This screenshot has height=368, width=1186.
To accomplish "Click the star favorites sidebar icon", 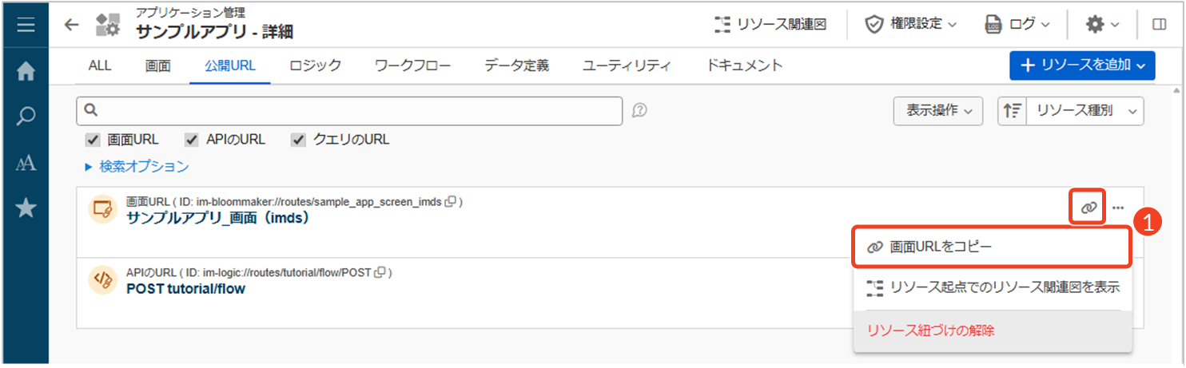I will [x=26, y=208].
